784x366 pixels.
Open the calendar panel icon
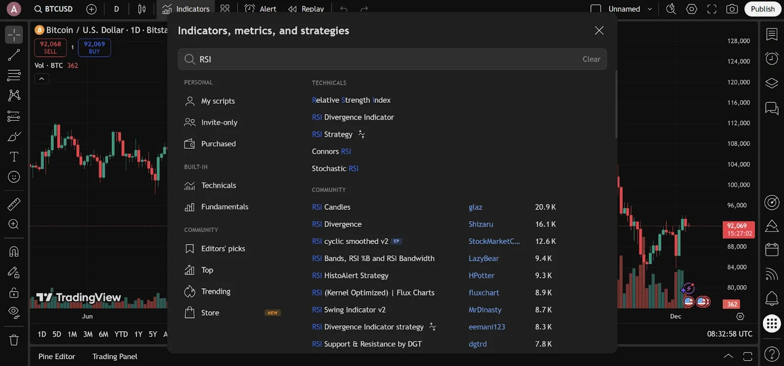point(772,250)
